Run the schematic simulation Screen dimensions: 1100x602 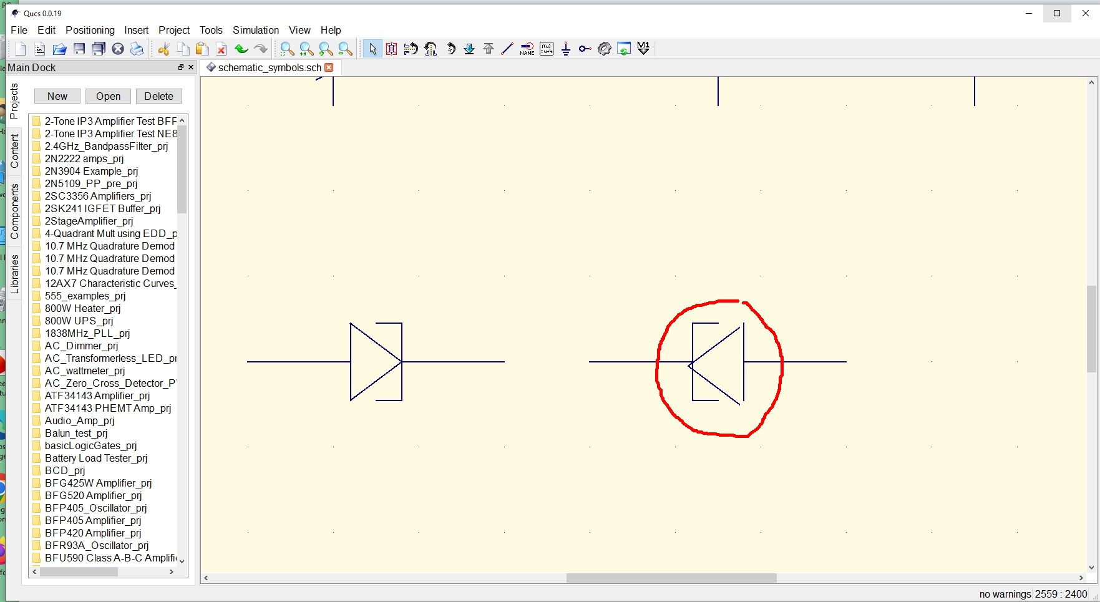coord(604,49)
